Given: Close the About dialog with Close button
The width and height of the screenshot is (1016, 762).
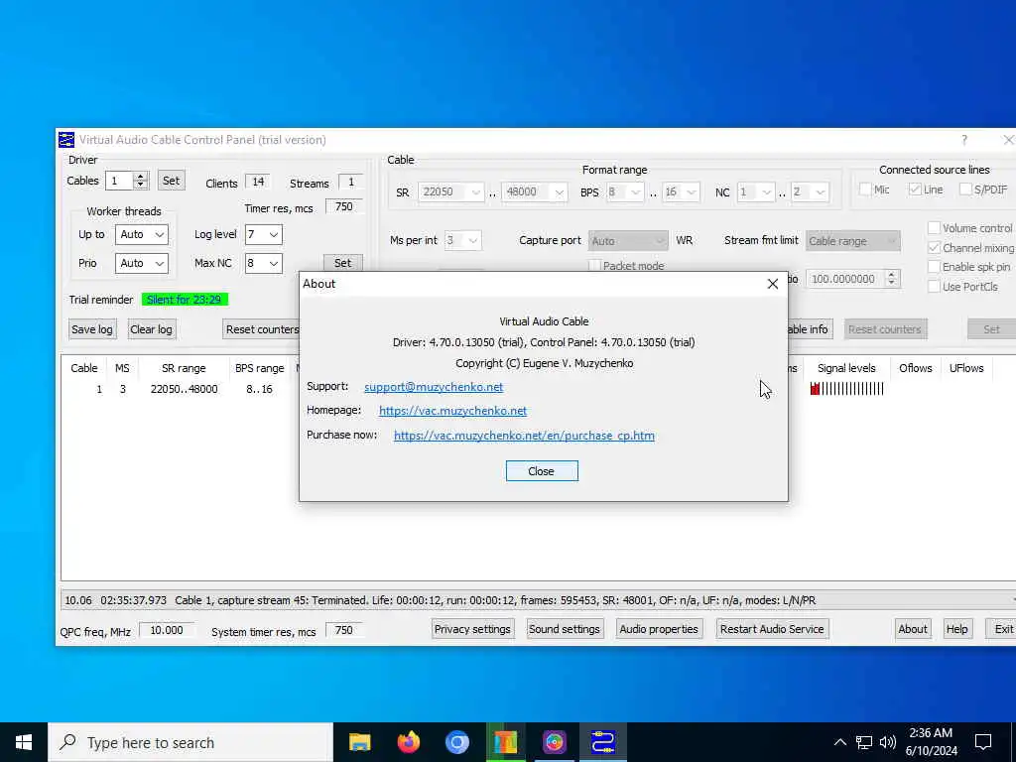Looking at the screenshot, I should click(542, 471).
